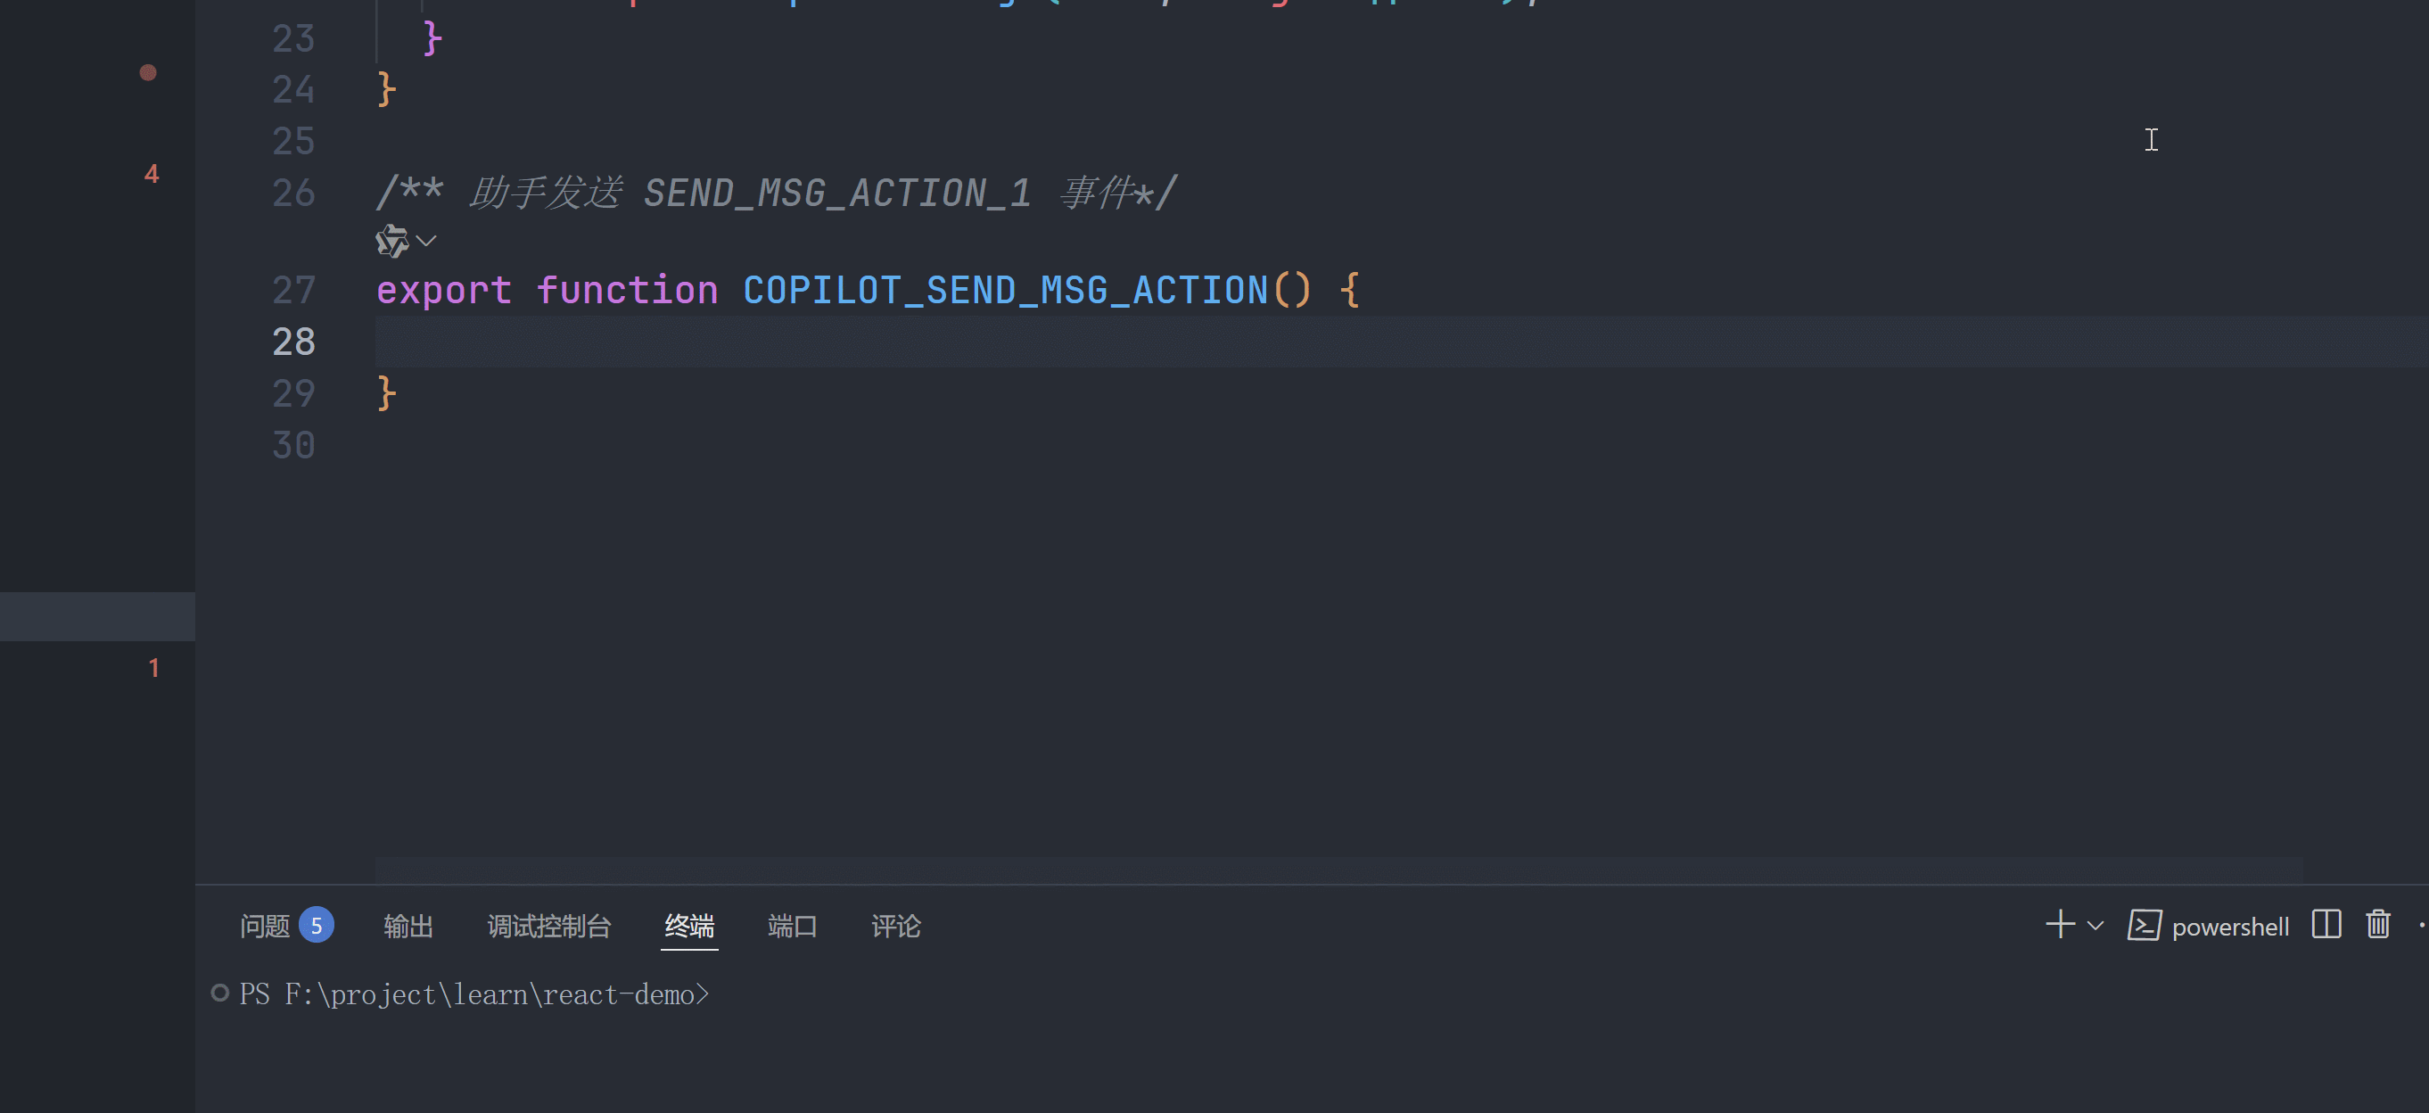The width and height of the screenshot is (2429, 1113).
Task: Expand the Copilot actions chevron near line 27
Action: point(426,242)
